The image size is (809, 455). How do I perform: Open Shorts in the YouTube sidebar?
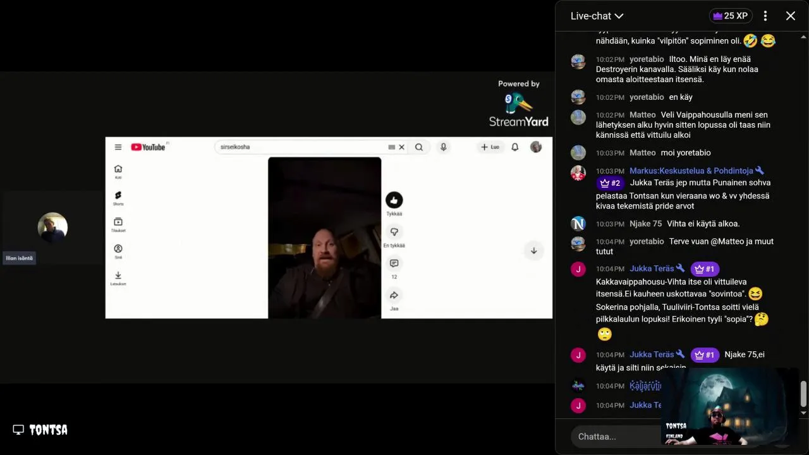[118, 198]
